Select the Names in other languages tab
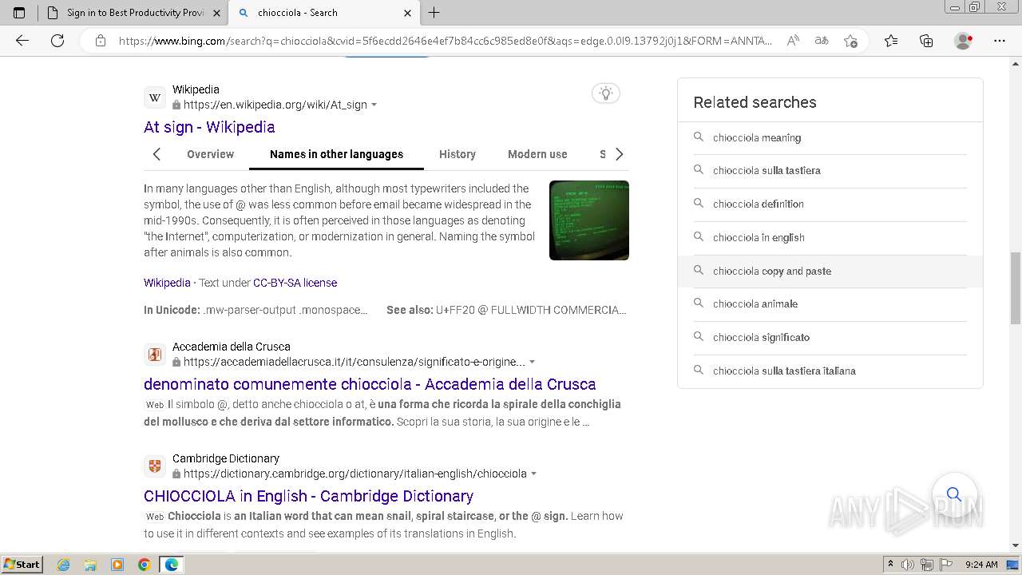The image size is (1022, 575). pyautogui.click(x=336, y=154)
